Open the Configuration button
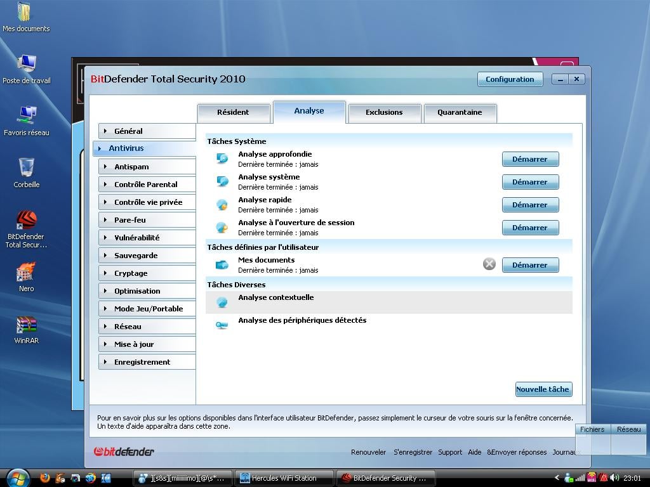This screenshot has height=487, width=650. click(510, 79)
